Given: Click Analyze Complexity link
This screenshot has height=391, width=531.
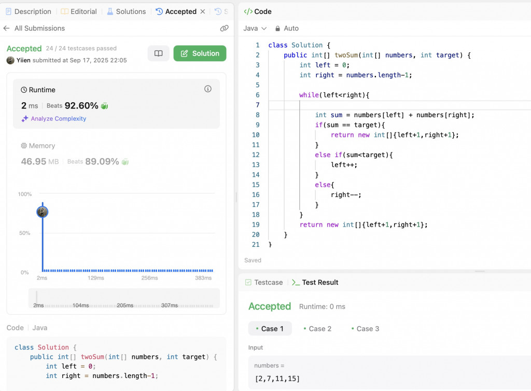Looking at the screenshot, I should 59,118.
